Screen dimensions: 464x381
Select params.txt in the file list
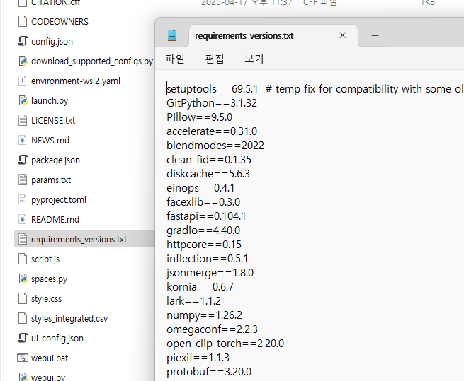pos(51,180)
